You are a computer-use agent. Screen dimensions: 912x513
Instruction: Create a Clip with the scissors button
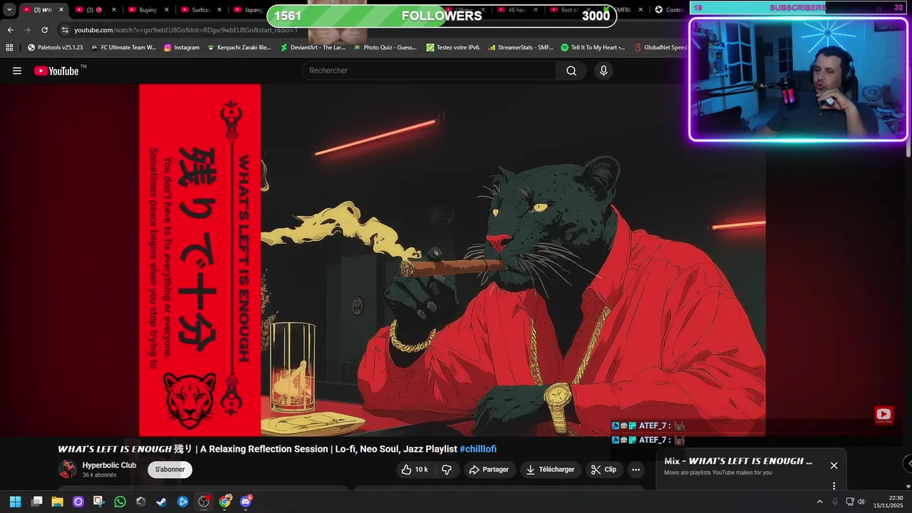click(x=603, y=470)
